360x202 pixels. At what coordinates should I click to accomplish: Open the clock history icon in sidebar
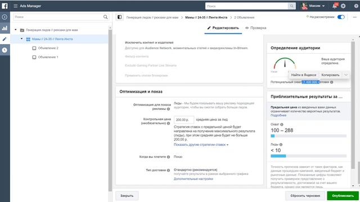(x=4, y=50)
